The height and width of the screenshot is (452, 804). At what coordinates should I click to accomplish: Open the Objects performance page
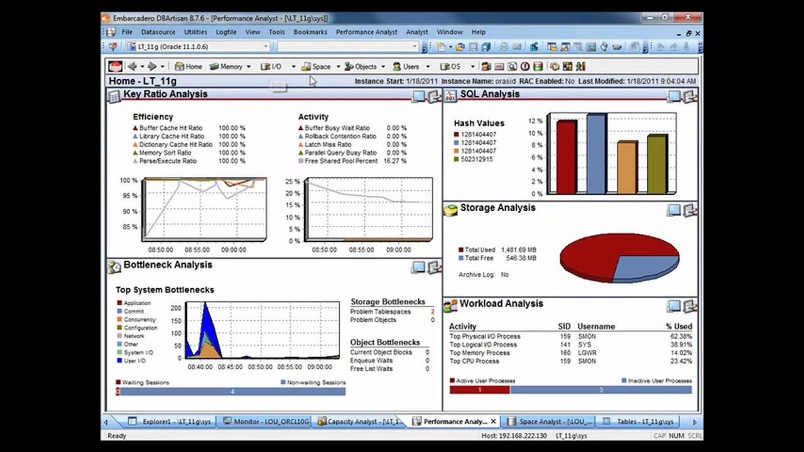361,67
